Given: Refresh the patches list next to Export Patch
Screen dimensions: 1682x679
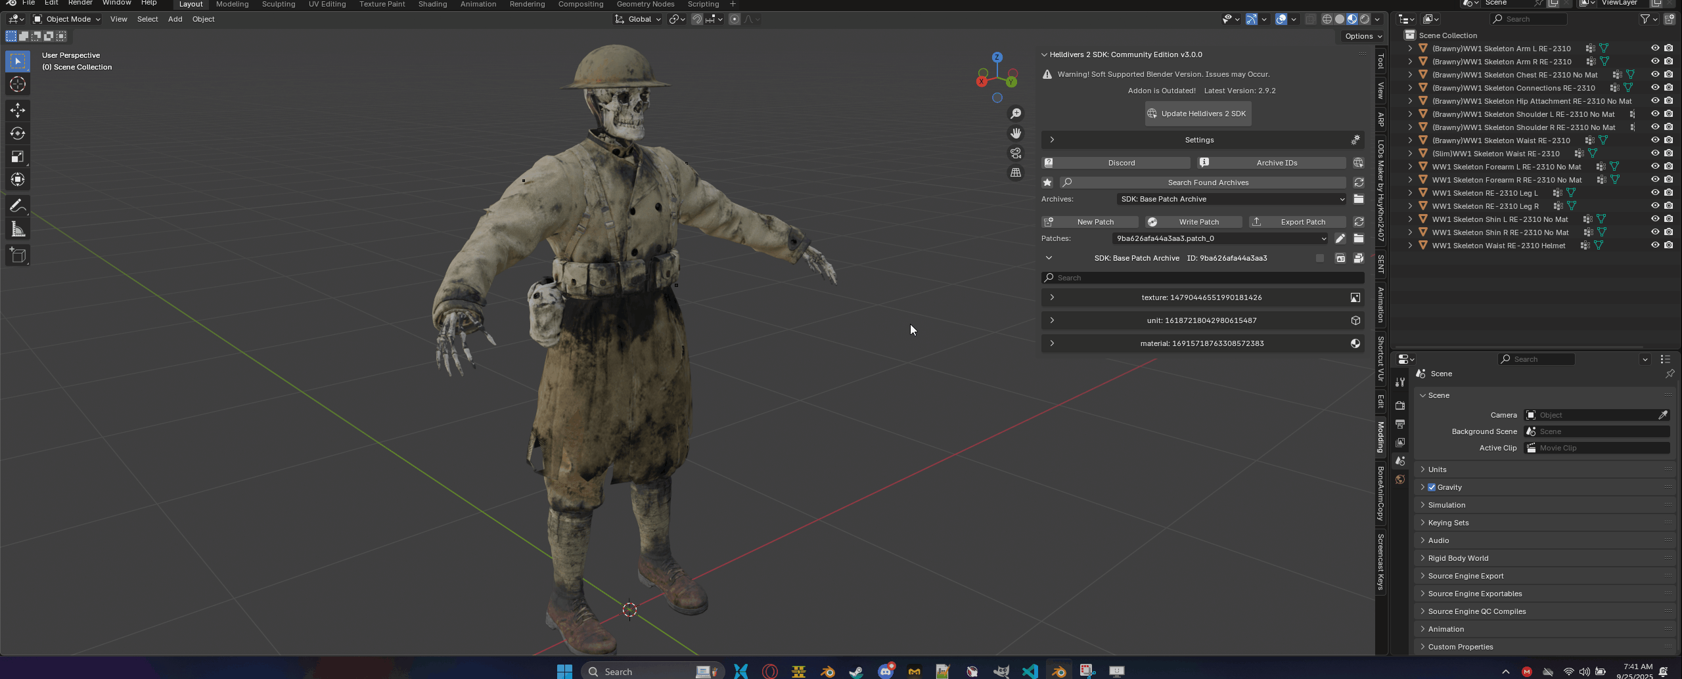Looking at the screenshot, I should click(x=1359, y=221).
